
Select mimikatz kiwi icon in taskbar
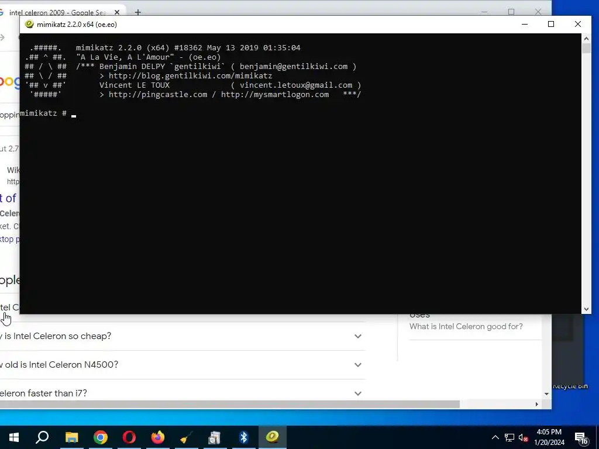[273, 437]
